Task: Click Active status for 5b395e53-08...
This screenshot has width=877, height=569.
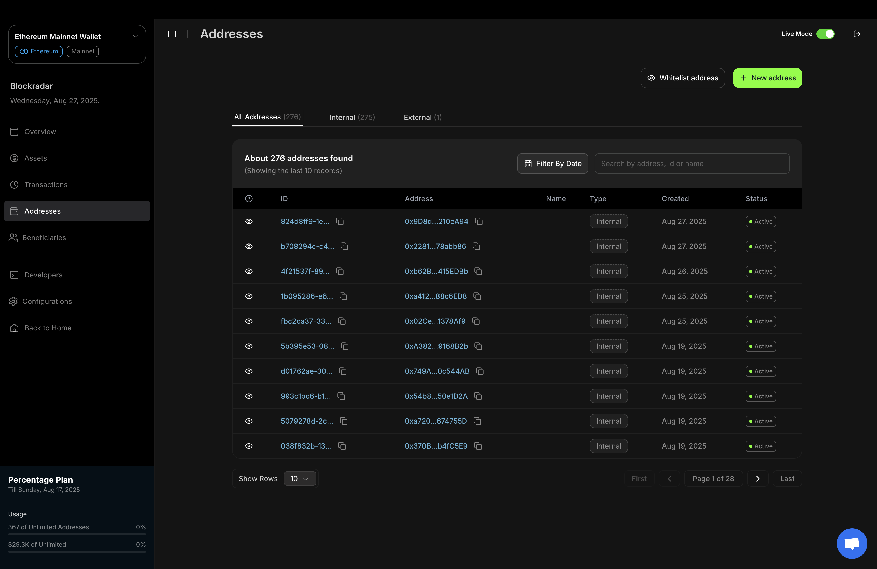Action: point(760,346)
